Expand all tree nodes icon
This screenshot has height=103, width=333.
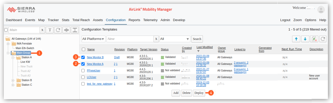point(74,30)
